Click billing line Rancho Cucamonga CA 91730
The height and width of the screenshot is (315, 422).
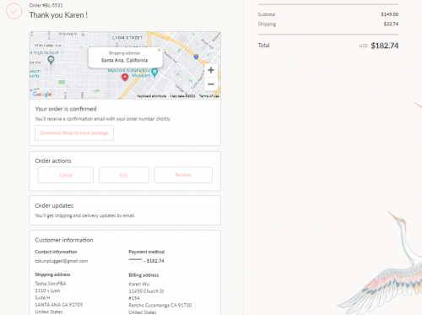click(x=160, y=305)
